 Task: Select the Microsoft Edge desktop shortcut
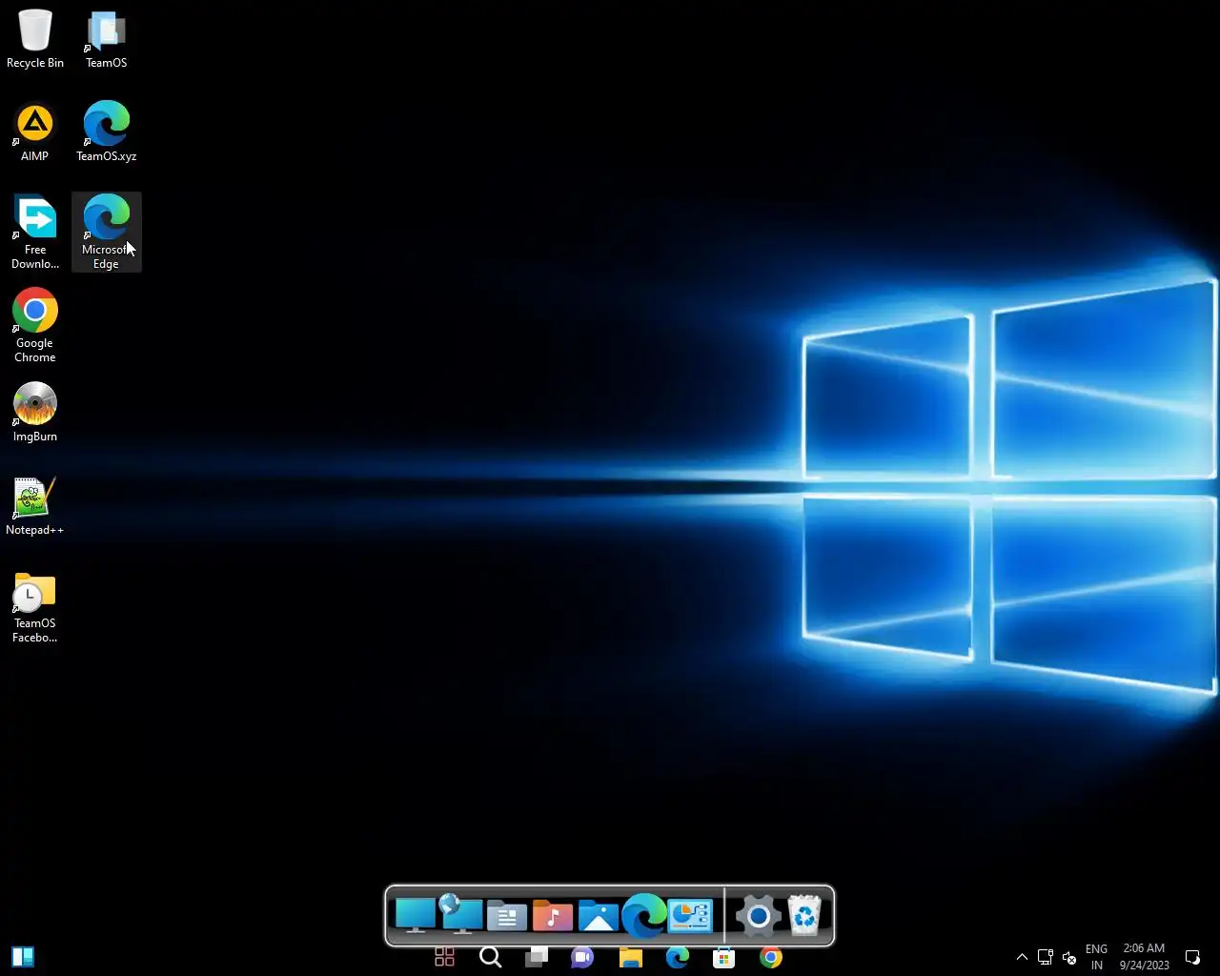pyautogui.click(x=106, y=233)
